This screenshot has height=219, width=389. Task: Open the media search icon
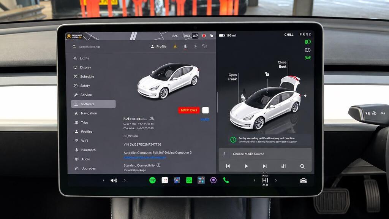pyautogui.click(x=302, y=166)
